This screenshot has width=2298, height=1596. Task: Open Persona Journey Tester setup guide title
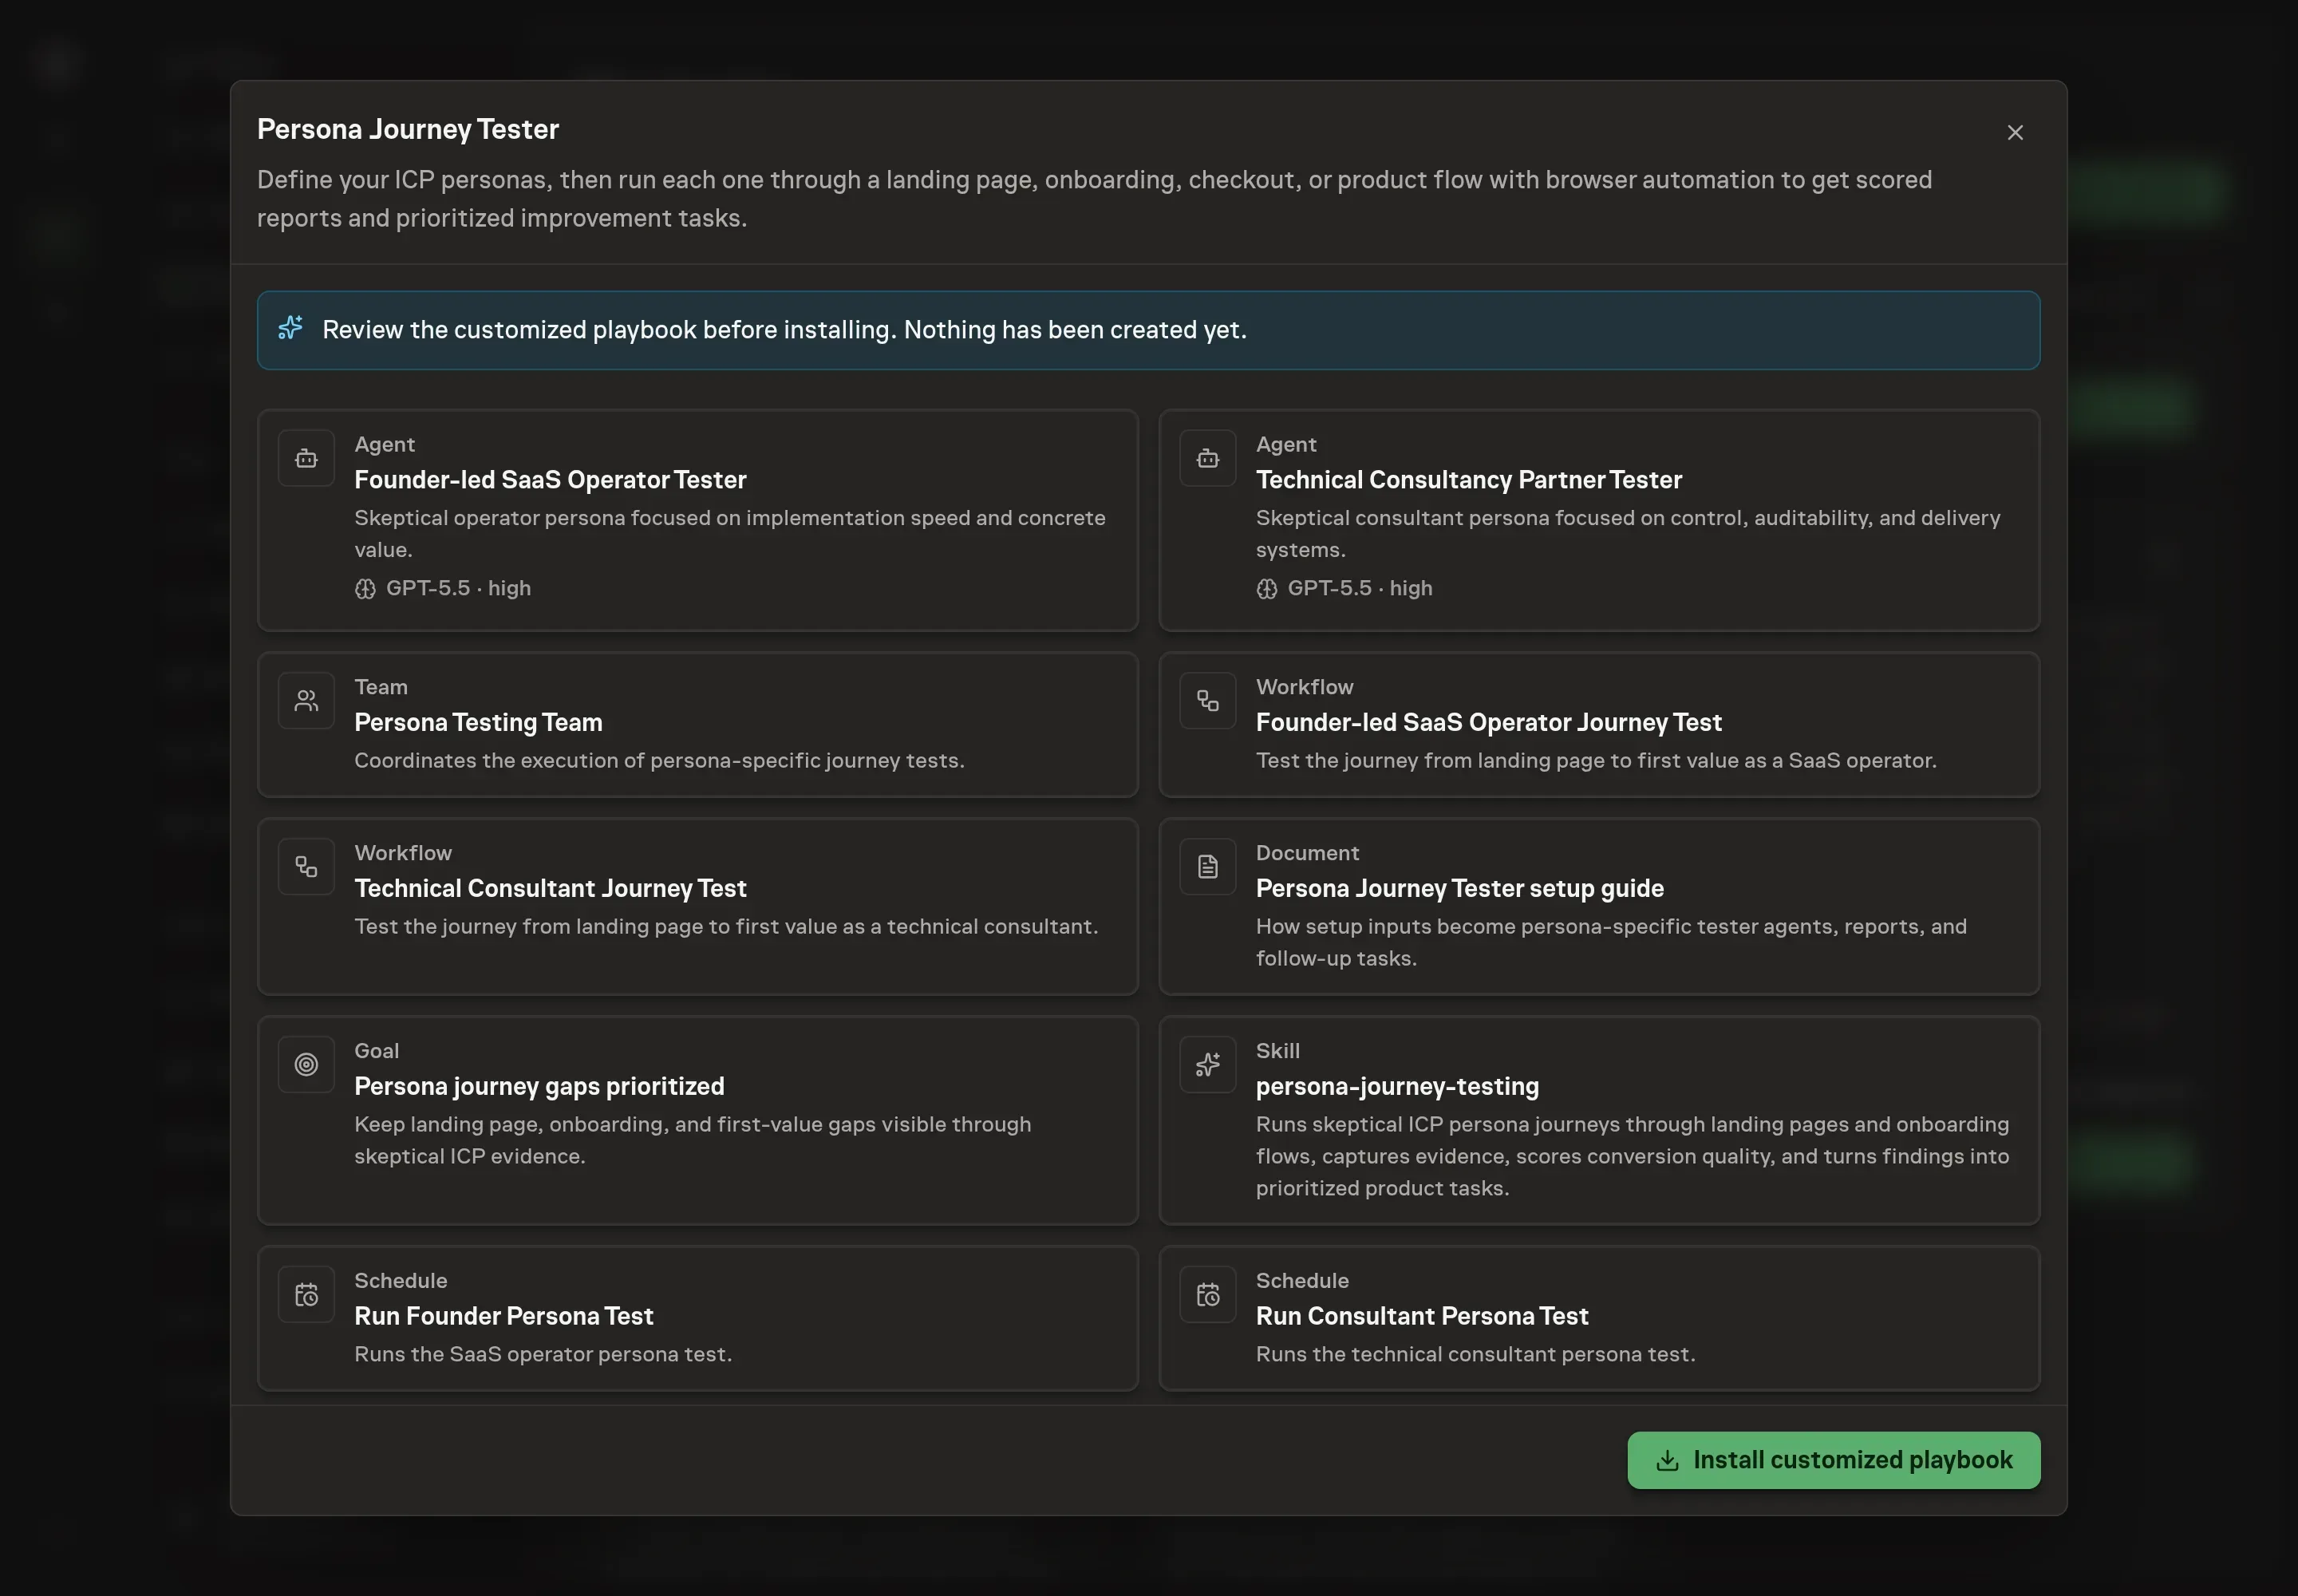click(1459, 888)
